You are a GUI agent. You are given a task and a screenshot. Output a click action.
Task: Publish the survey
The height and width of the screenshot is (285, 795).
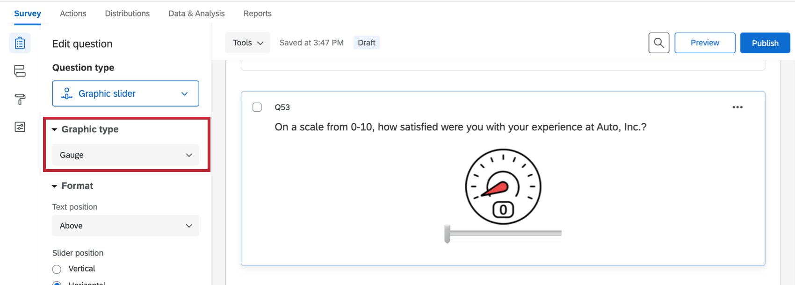765,43
